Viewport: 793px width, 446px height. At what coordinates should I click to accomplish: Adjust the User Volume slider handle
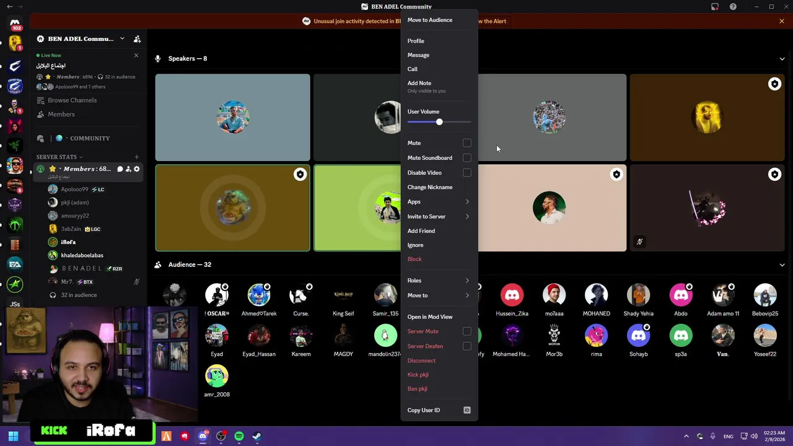coord(439,122)
